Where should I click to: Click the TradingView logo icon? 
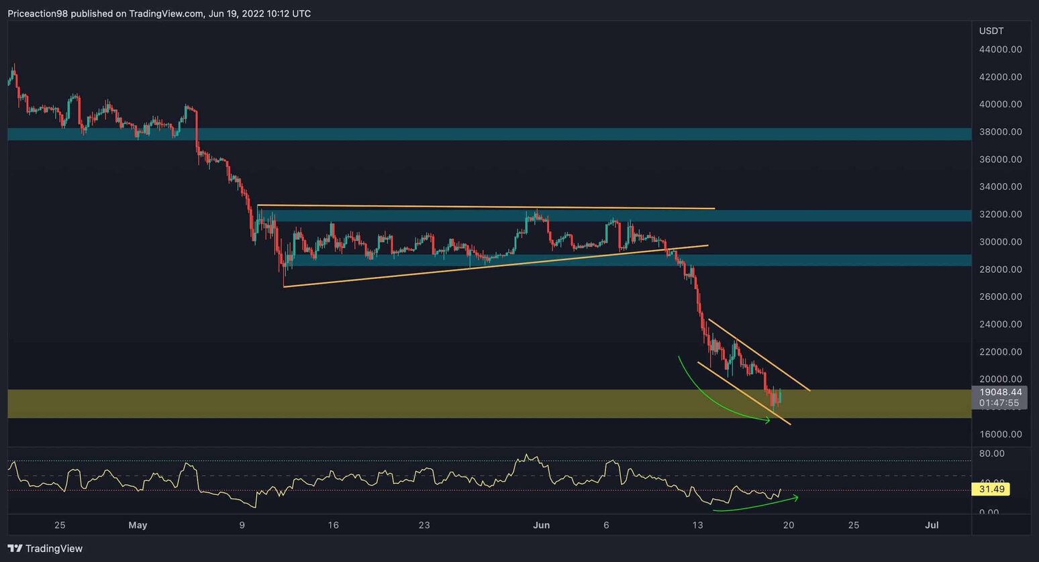[15, 548]
